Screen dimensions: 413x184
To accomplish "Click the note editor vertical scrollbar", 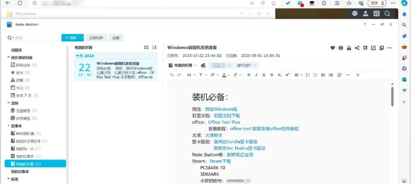I will (x=393, y=96).
